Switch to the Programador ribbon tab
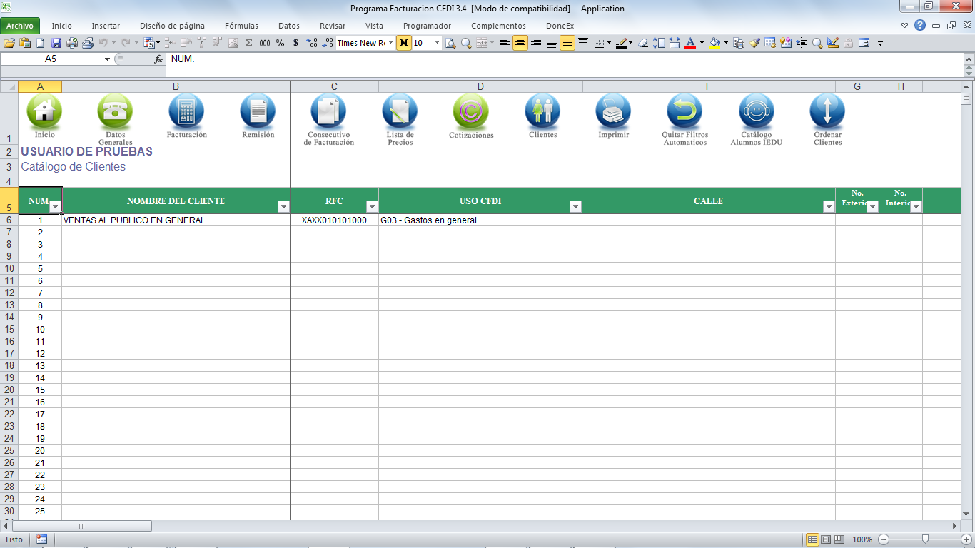Screen dimensions: 975x548 pyautogui.click(x=427, y=26)
